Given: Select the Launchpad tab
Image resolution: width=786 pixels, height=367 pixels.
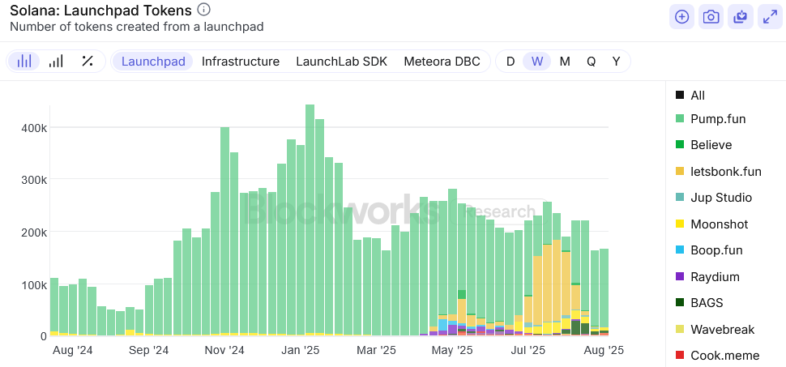Looking at the screenshot, I should [153, 62].
